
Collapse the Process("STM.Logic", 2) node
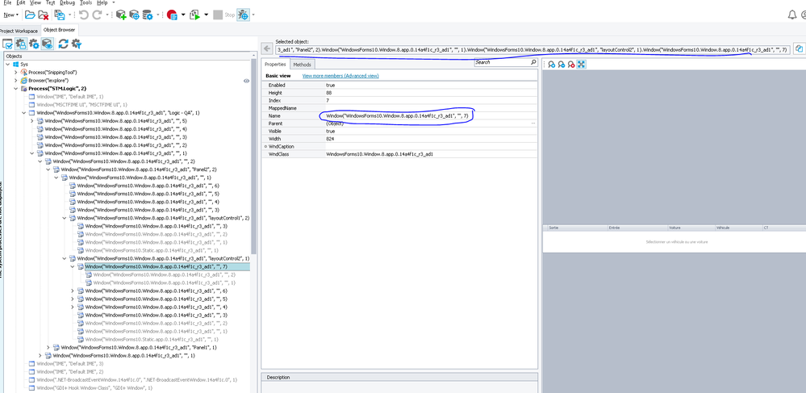tap(16, 88)
